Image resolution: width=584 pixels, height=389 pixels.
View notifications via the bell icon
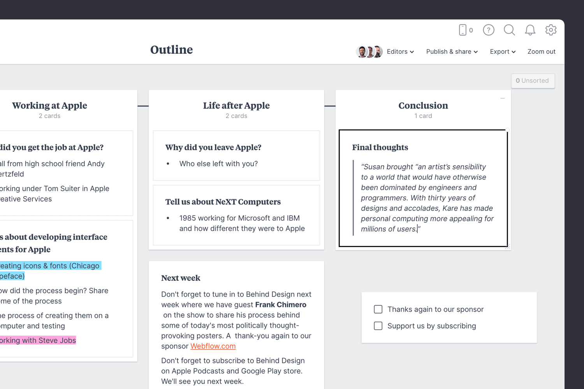530,30
